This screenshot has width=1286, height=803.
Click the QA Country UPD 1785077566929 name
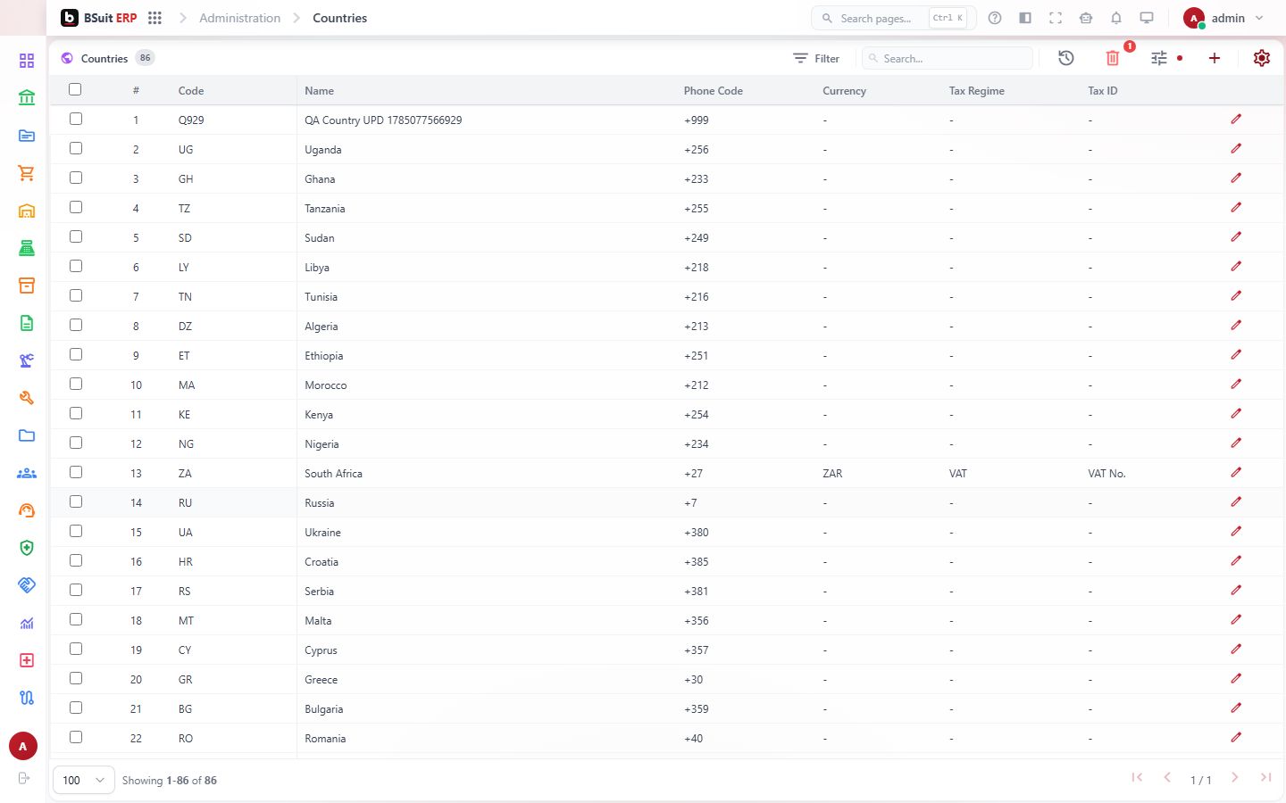383,120
